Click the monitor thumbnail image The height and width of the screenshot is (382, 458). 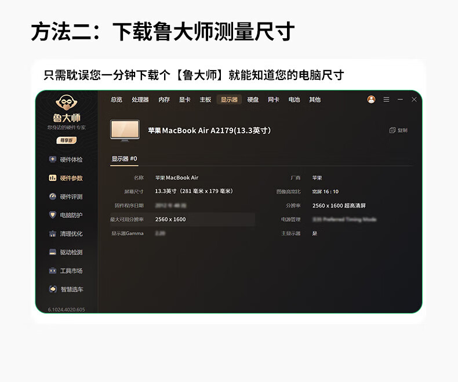pyautogui.click(x=125, y=130)
